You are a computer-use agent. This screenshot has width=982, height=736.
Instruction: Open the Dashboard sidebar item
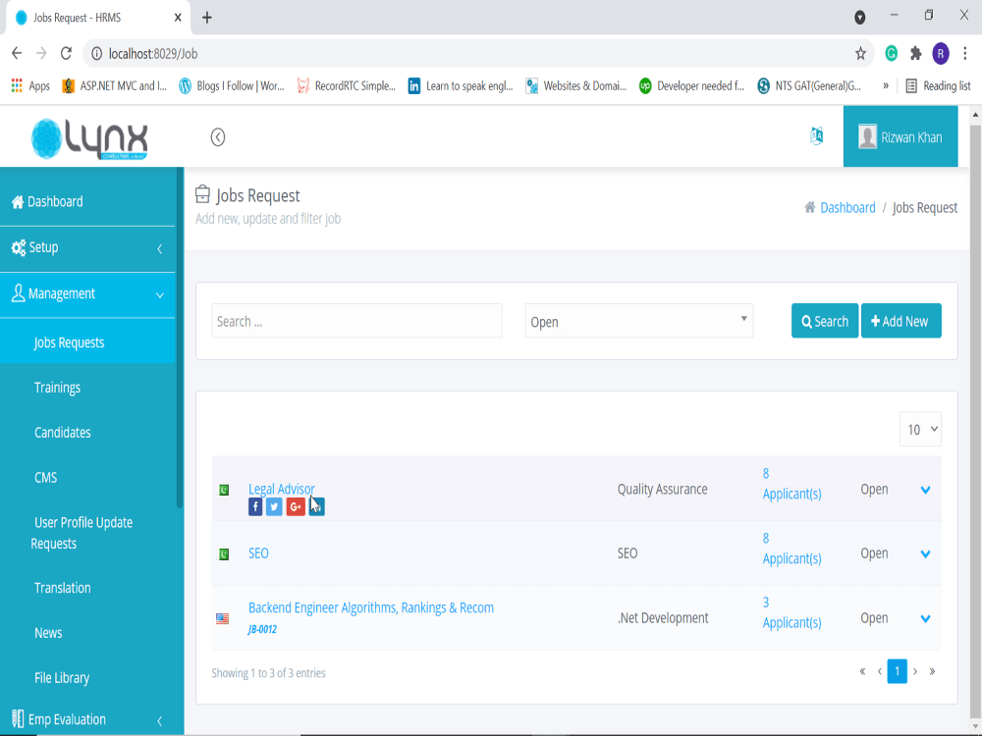tap(87, 201)
